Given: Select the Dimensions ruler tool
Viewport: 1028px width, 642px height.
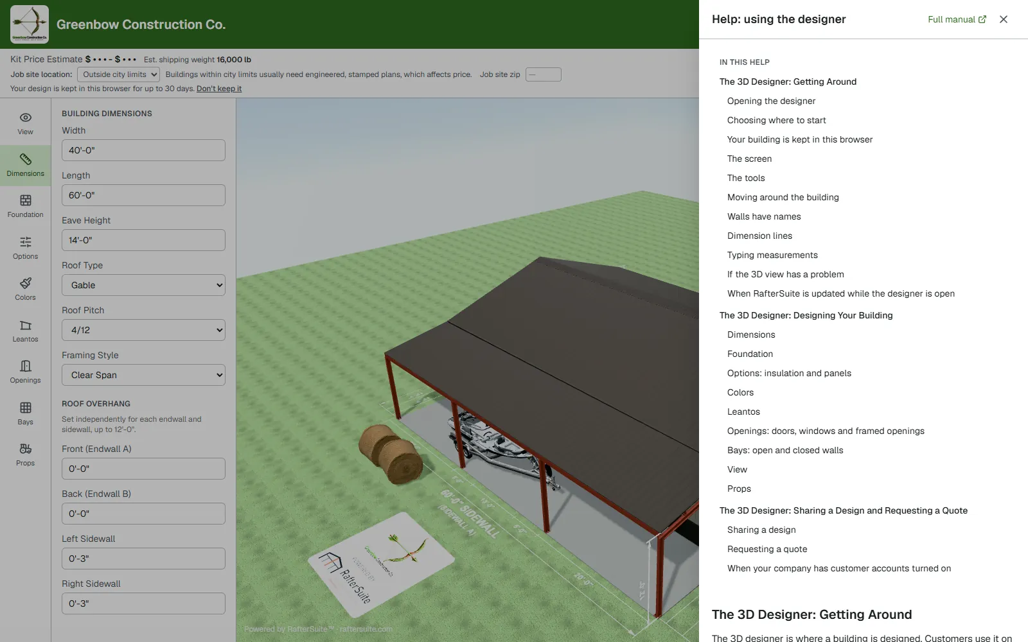Looking at the screenshot, I should click(25, 166).
